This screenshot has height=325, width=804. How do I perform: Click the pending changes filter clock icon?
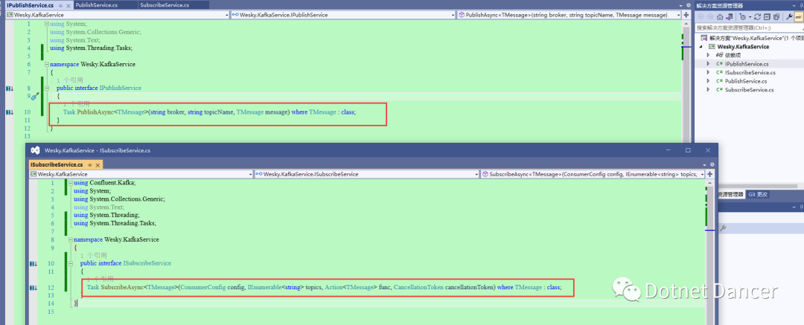pyautogui.click(x=743, y=16)
